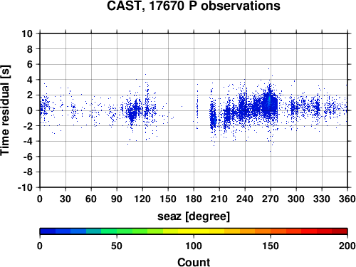Click the 'Count' colorbar label
This screenshot has width=356, height=267.
point(194,262)
